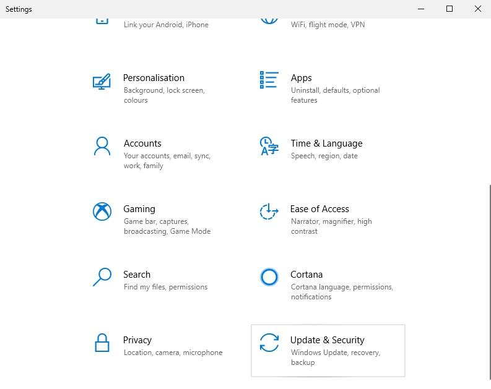The image size is (491, 389).
Task: Click 'Link your Android, iPhone' text
Action: 166,25
